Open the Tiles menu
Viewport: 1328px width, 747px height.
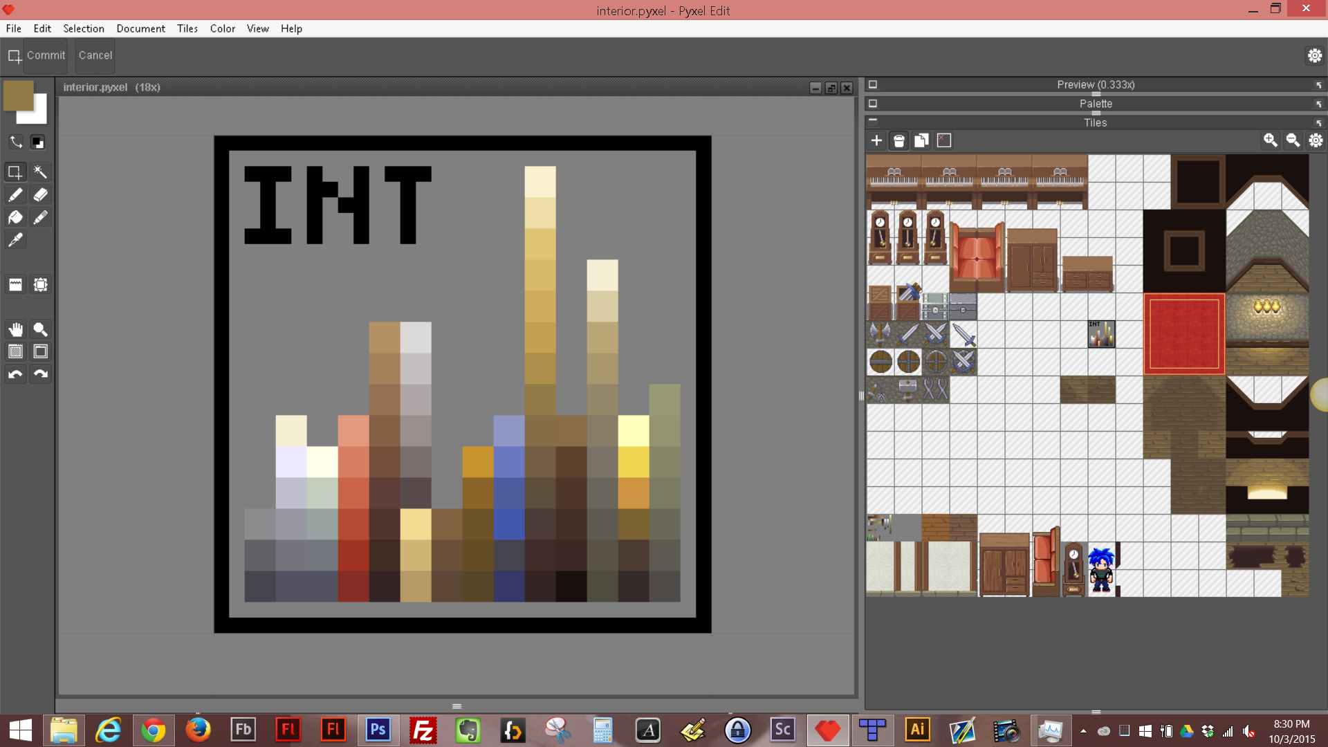[x=187, y=28]
